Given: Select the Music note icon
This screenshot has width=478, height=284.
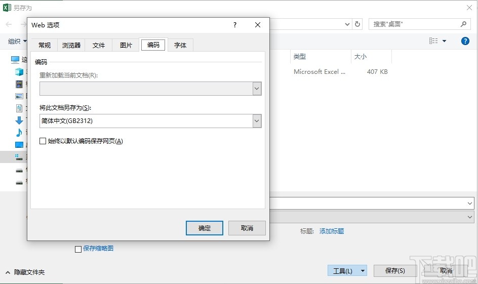Looking at the screenshot, I should pos(19,133).
